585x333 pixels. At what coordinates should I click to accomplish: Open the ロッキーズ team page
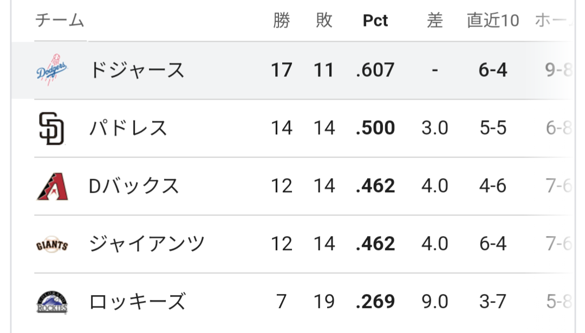(137, 302)
